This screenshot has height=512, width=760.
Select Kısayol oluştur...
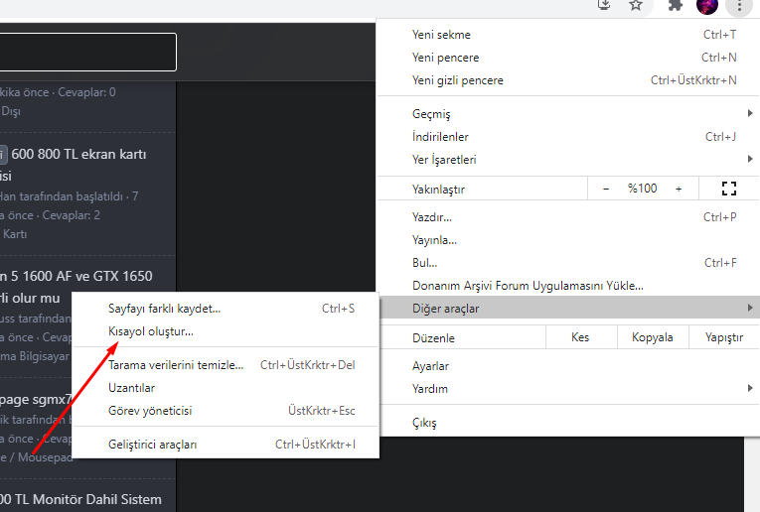(x=226, y=331)
